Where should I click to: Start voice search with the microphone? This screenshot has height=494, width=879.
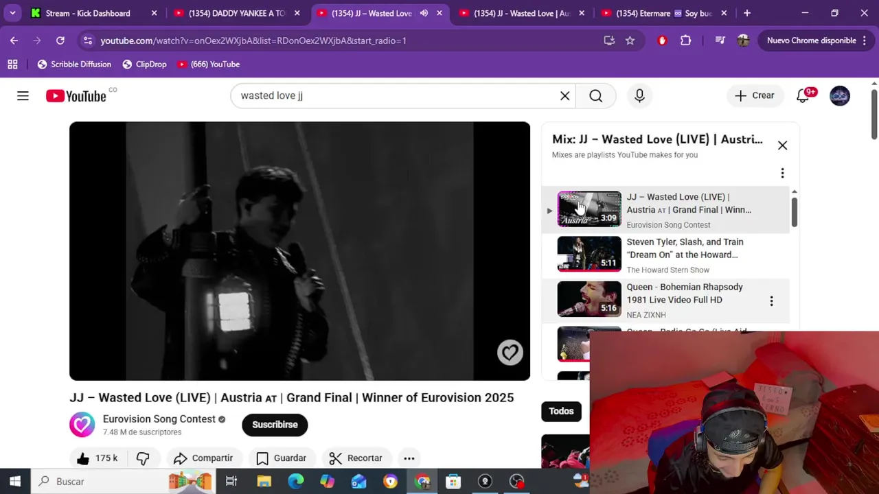(x=639, y=96)
